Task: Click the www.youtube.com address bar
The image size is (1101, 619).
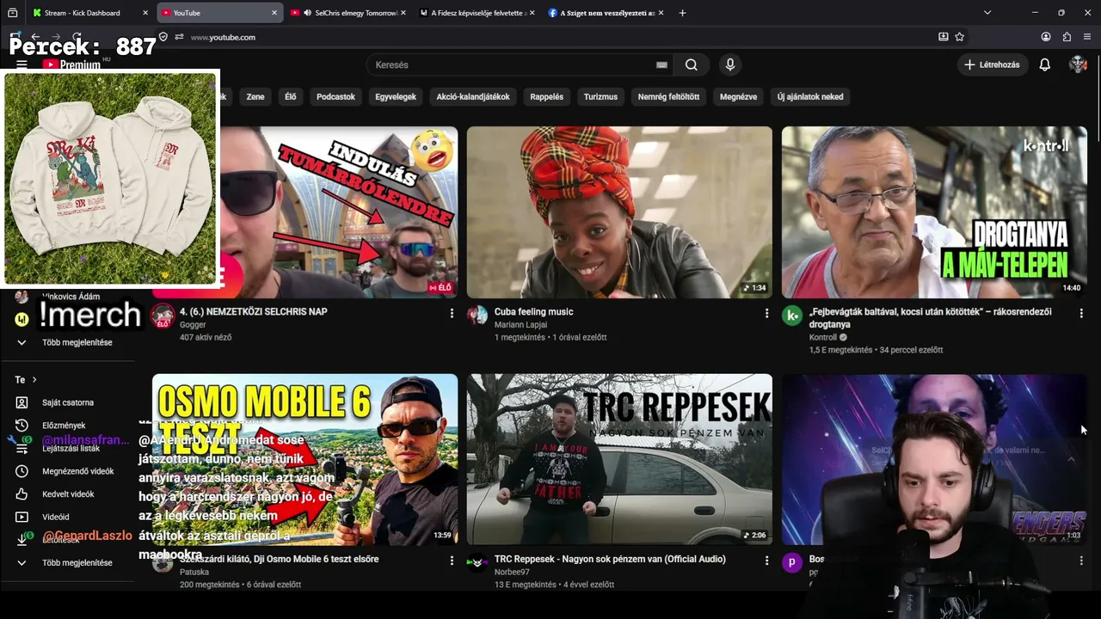Action: 550,37
